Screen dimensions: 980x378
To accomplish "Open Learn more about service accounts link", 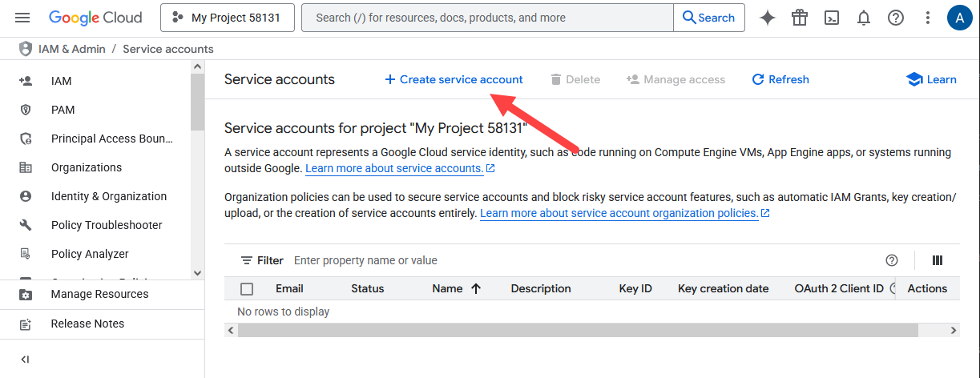I will (x=394, y=168).
